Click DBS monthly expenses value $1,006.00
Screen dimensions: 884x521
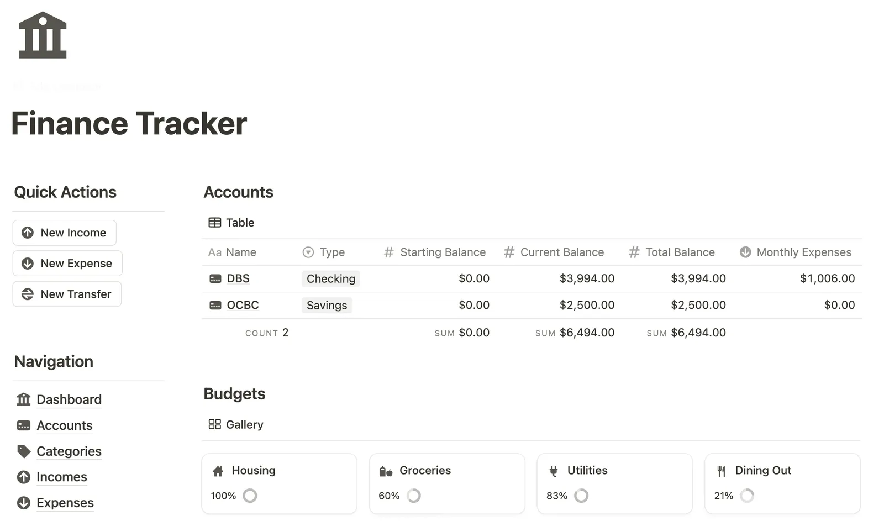click(827, 278)
